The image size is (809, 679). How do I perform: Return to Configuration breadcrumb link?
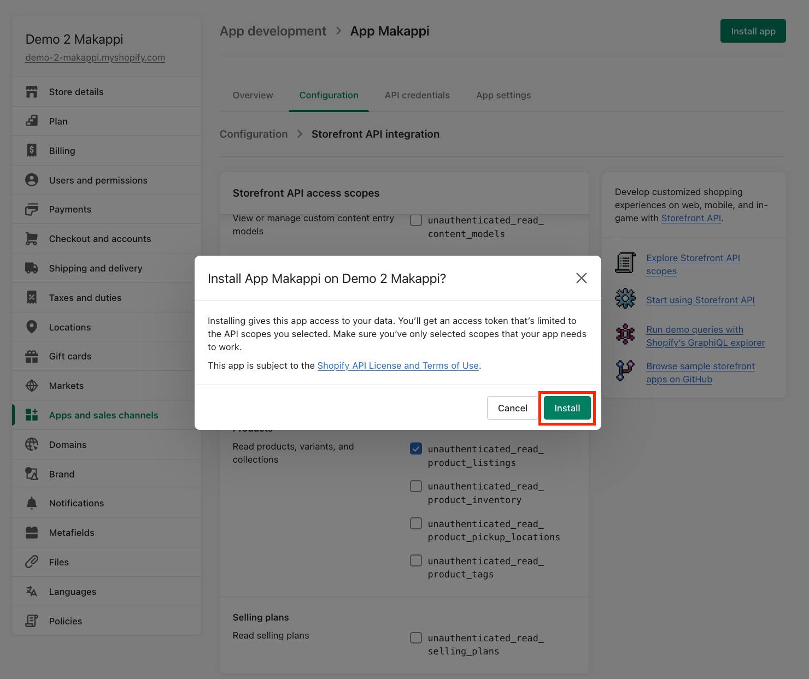(254, 134)
